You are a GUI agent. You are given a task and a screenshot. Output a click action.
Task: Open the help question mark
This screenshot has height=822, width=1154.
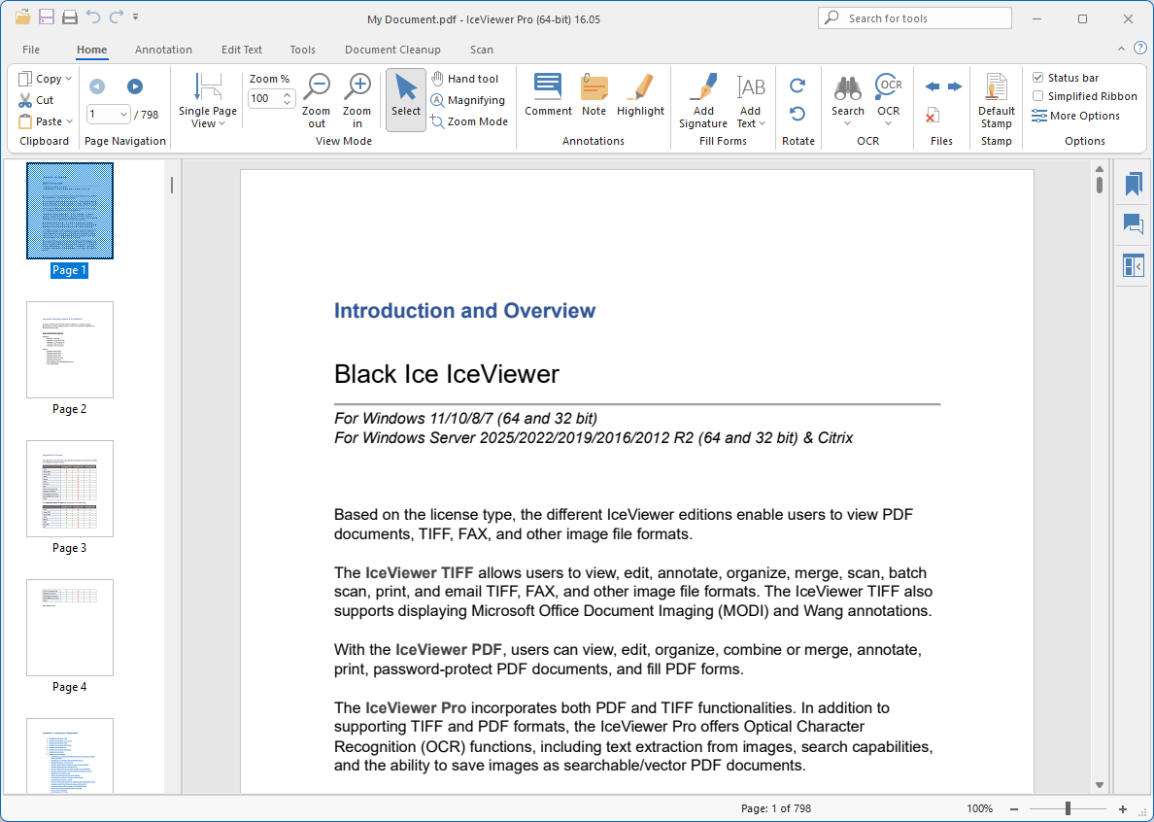[1140, 49]
